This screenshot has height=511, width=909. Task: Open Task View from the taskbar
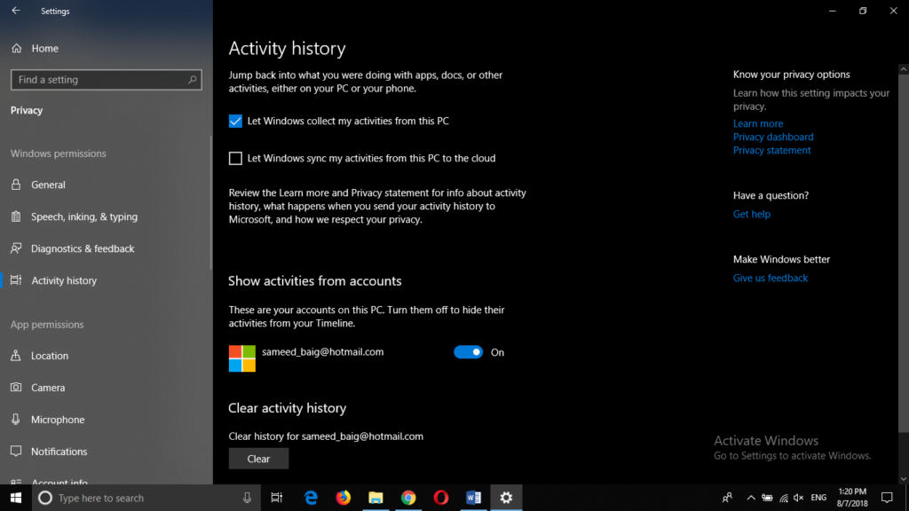277,498
